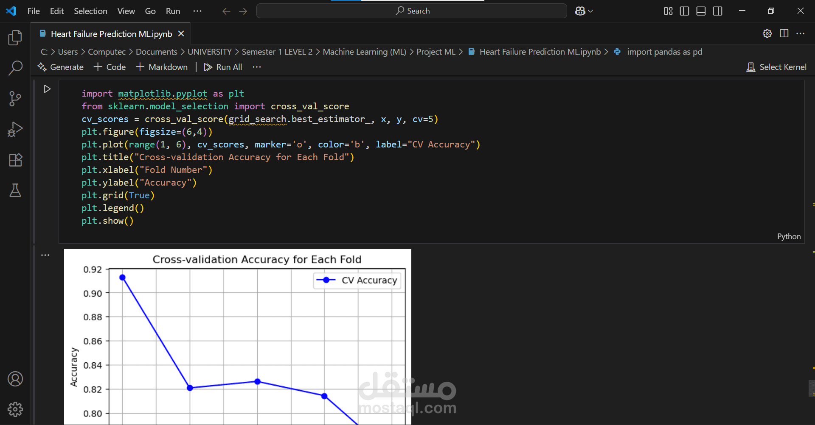Image resolution: width=815 pixels, height=425 pixels.
Task: Toggle the primary side bar
Action: pos(684,11)
